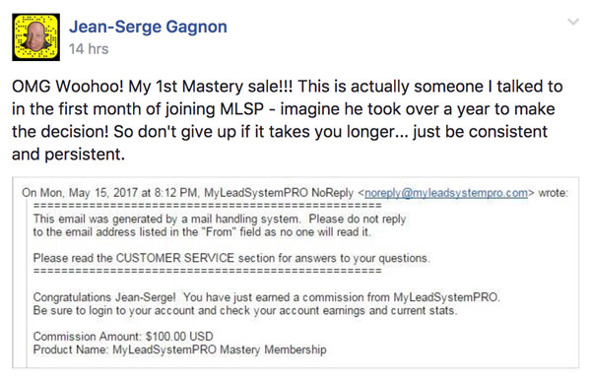Viewport: 591px width, 380px height.
Task: Click the MyLeadSystemPRO NoReply sender name
Action: tap(279, 192)
